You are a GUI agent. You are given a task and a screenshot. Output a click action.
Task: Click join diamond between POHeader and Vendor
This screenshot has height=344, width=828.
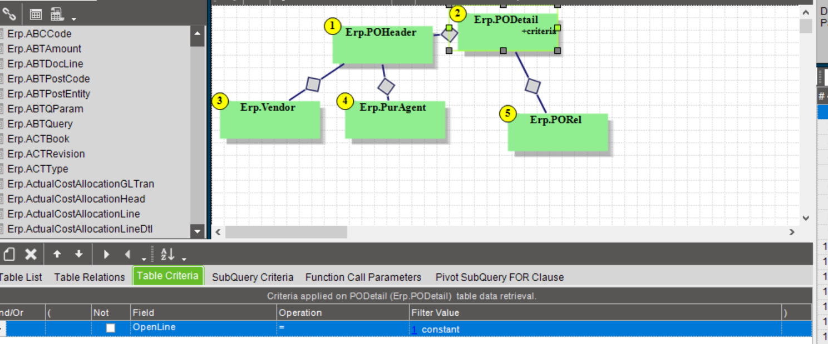(x=313, y=84)
